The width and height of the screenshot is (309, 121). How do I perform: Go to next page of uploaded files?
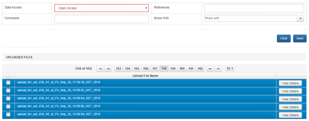pos(210,69)
